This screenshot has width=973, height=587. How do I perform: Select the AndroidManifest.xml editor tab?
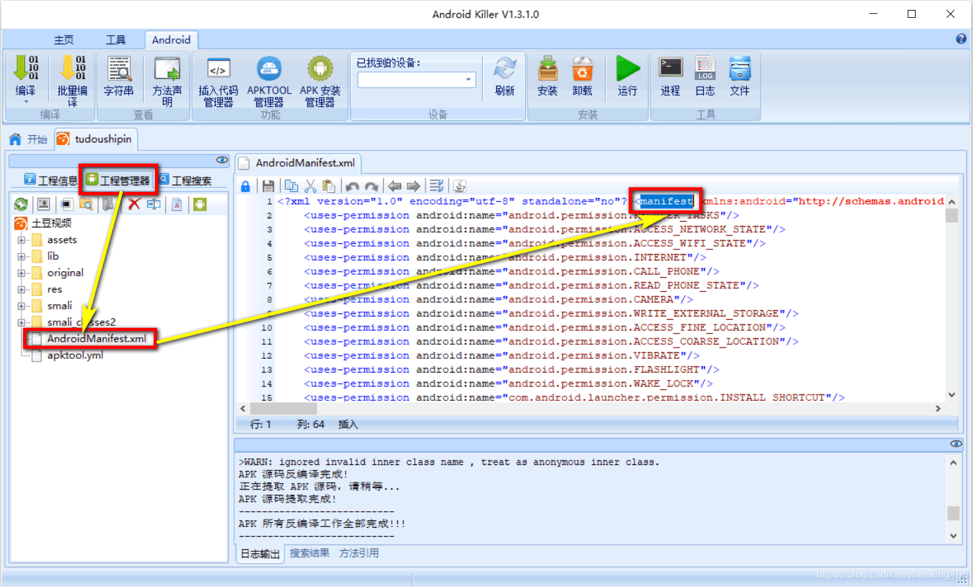(x=298, y=163)
